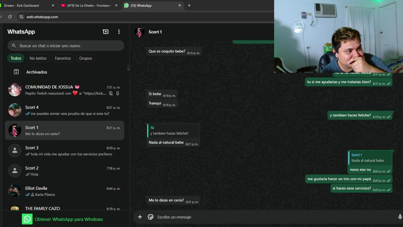Open the emoji picker icon
Image resolution: width=403 pixels, height=227 pixels.
(150, 217)
